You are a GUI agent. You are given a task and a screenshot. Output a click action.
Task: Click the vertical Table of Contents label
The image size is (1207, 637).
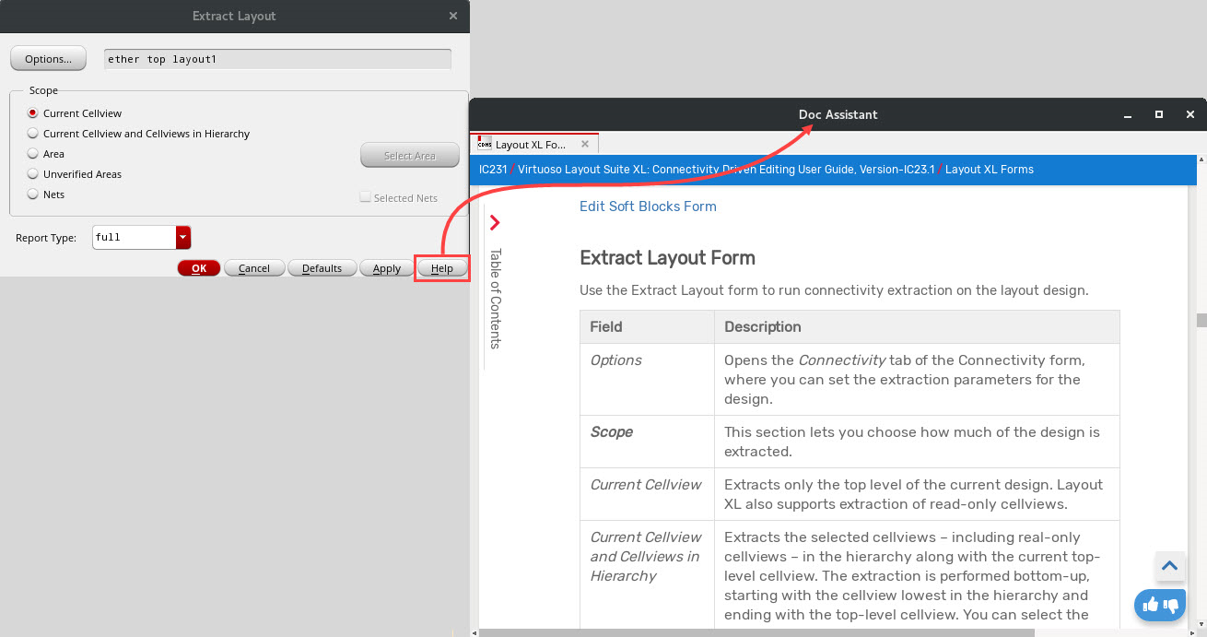click(x=495, y=299)
